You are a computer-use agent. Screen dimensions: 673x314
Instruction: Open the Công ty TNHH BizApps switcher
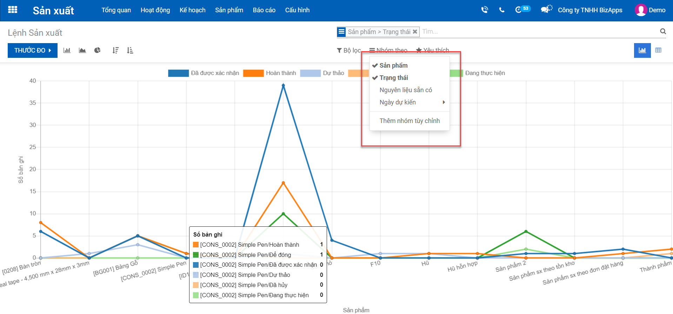590,10
